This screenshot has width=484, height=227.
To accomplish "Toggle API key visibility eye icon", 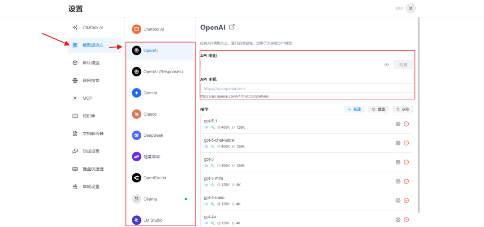I will pyautogui.click(x=386, y=65).
